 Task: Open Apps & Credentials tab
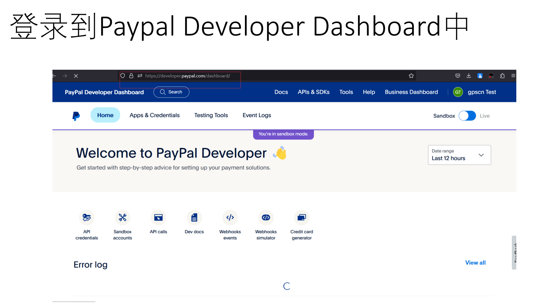pyautogui.click(x=155, y=115)
